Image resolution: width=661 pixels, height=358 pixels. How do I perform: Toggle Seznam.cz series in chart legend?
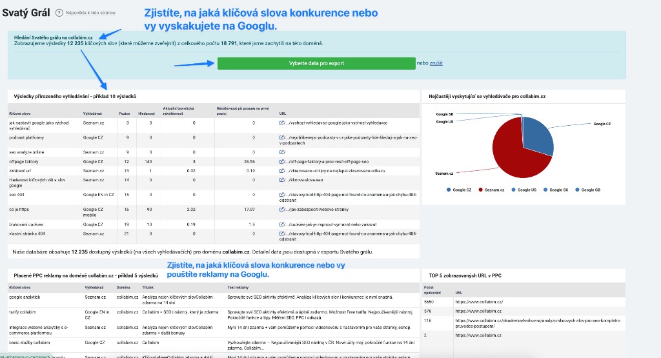[491, 190]
